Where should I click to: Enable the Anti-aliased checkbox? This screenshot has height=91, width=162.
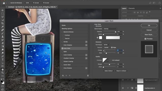tap(111, 60)
